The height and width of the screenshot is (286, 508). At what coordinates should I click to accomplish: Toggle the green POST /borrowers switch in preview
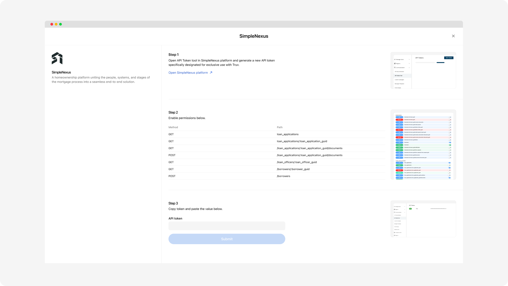450,145
